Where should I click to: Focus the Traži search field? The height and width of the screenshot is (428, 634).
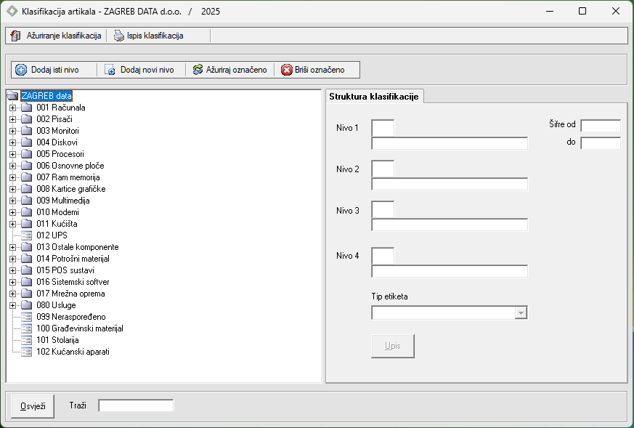136,405
